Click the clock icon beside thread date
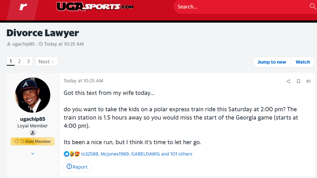317x178 pixels. point(41,44)
